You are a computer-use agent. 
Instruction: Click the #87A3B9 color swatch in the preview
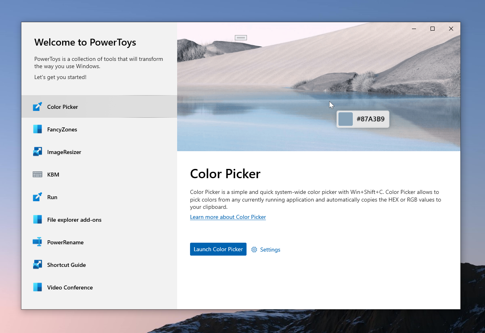345,119
